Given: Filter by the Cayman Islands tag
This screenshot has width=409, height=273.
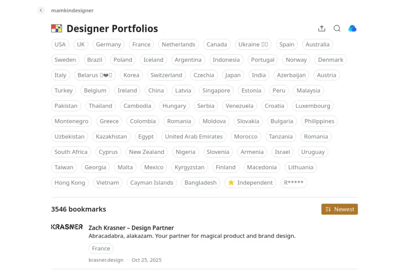Looking at the screenshot, I should coord(152,183).
